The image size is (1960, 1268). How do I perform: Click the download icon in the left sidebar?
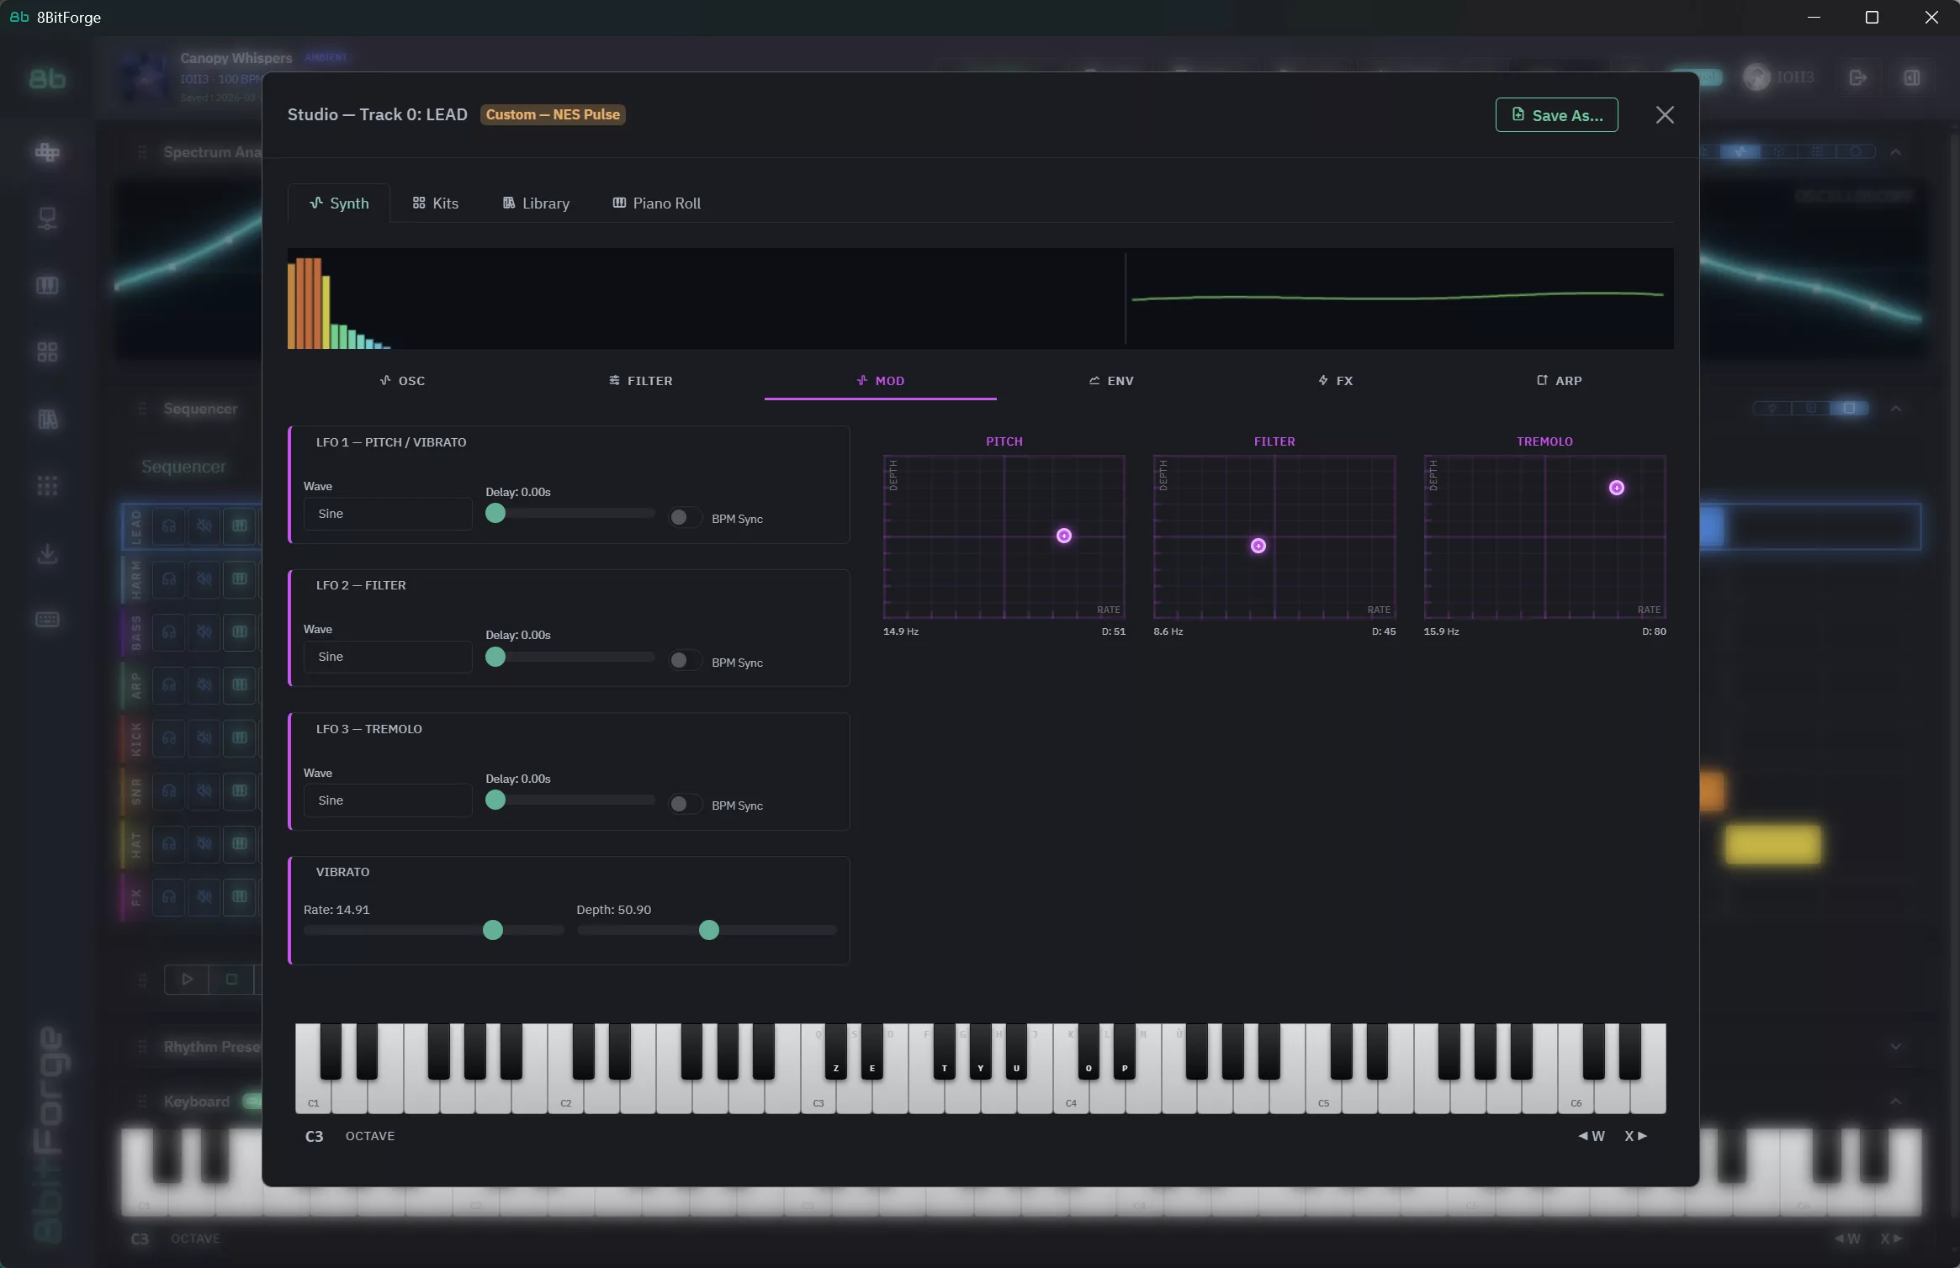click(x=48, y=553)
